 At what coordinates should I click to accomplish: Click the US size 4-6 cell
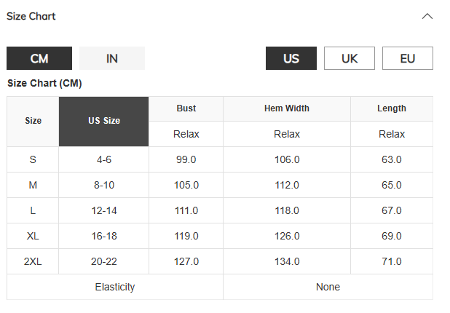(x=104, y=159)
